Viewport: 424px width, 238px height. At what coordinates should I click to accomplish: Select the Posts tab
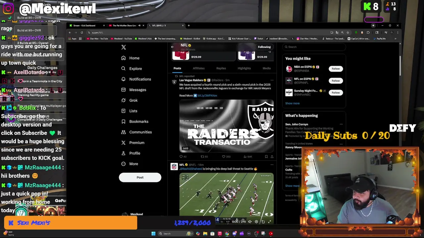point(177,68)
